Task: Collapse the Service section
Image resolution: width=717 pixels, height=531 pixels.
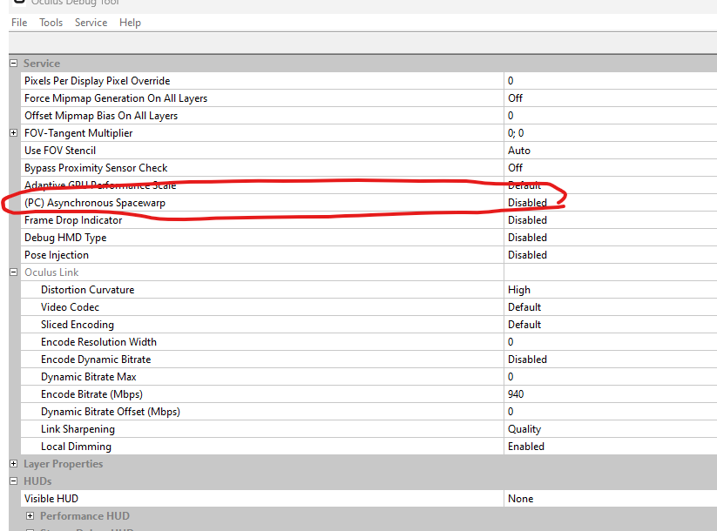Action: tap(14, 64)
